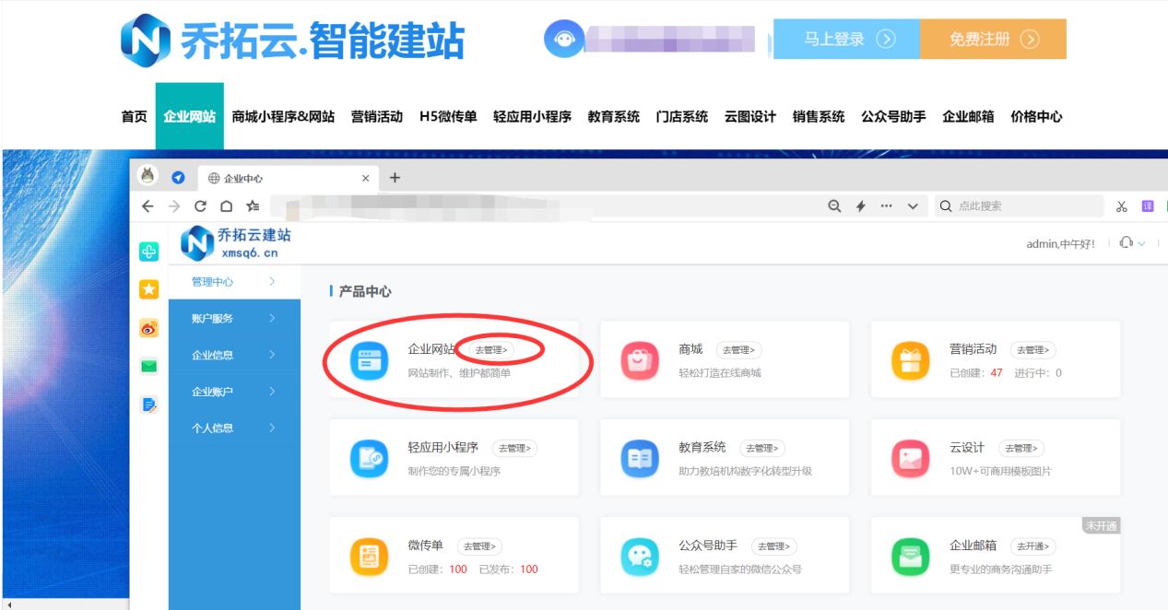The width and height of the screenshot is (1168, 610).
Task: Click the bookmark star icon beside home
Action: pos(253,206)
